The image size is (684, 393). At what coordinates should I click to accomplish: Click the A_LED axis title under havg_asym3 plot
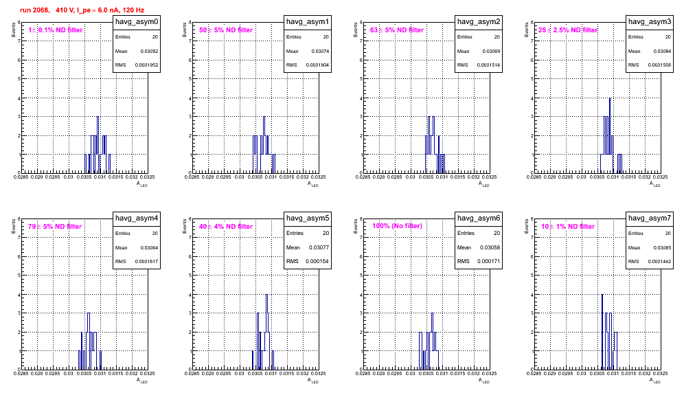pos(655,184)
